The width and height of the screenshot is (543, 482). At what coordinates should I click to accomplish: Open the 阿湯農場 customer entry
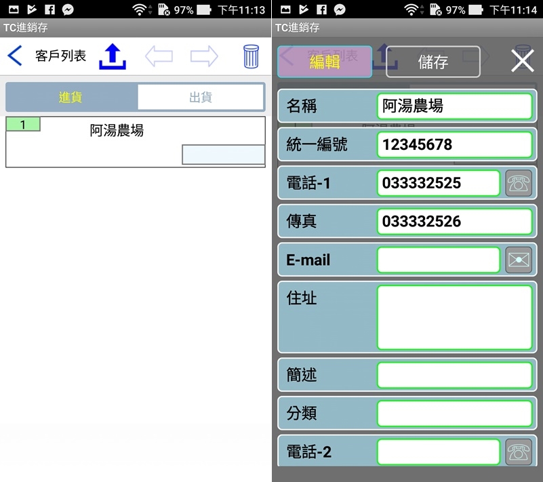tap(136, 142)
